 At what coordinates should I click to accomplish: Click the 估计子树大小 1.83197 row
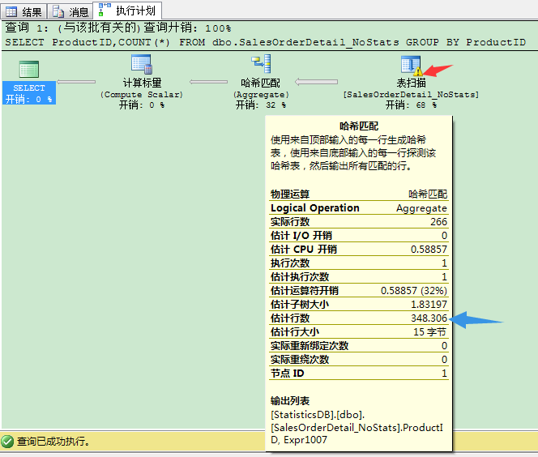pos(359,305)
